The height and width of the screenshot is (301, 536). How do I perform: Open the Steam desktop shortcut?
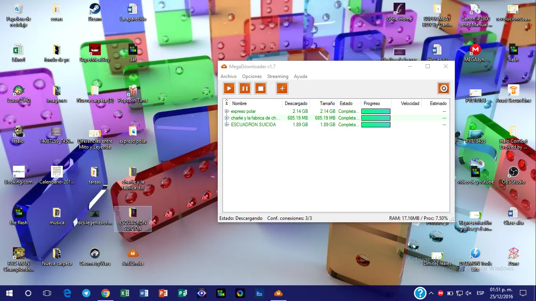95,12
